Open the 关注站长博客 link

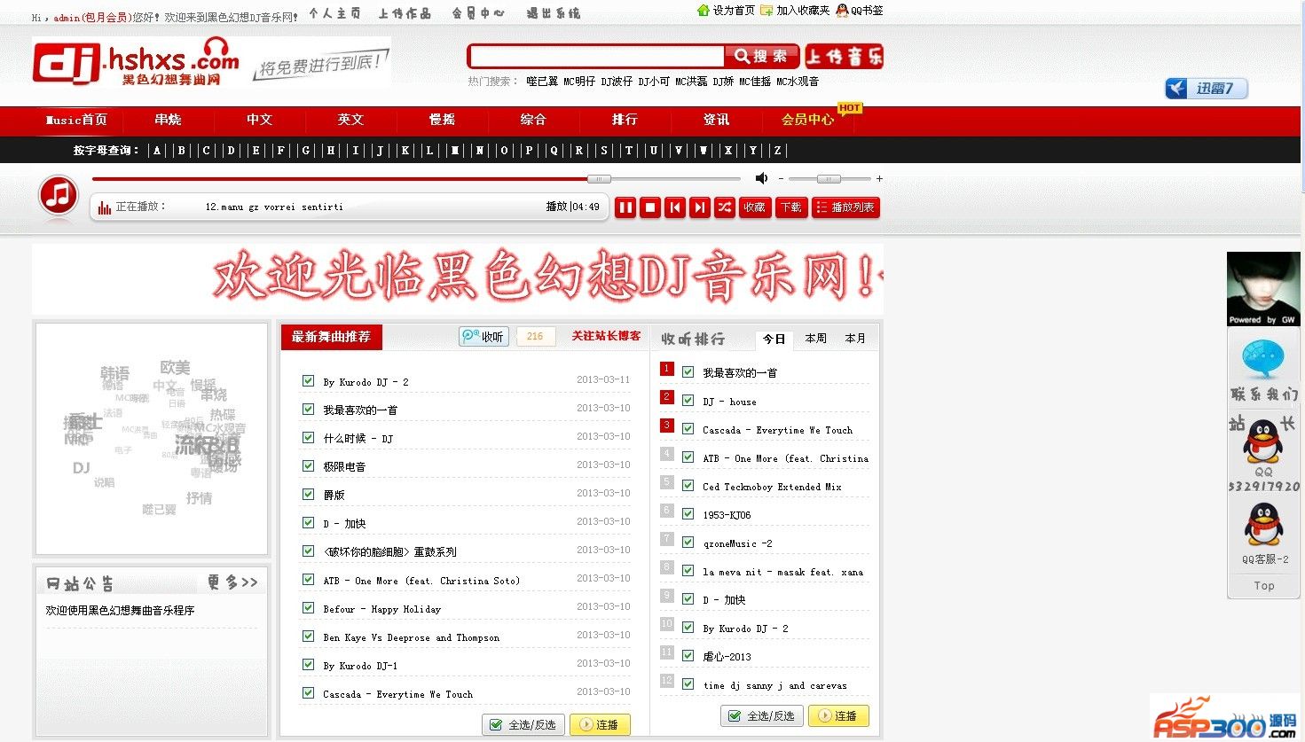click(606, 336)
